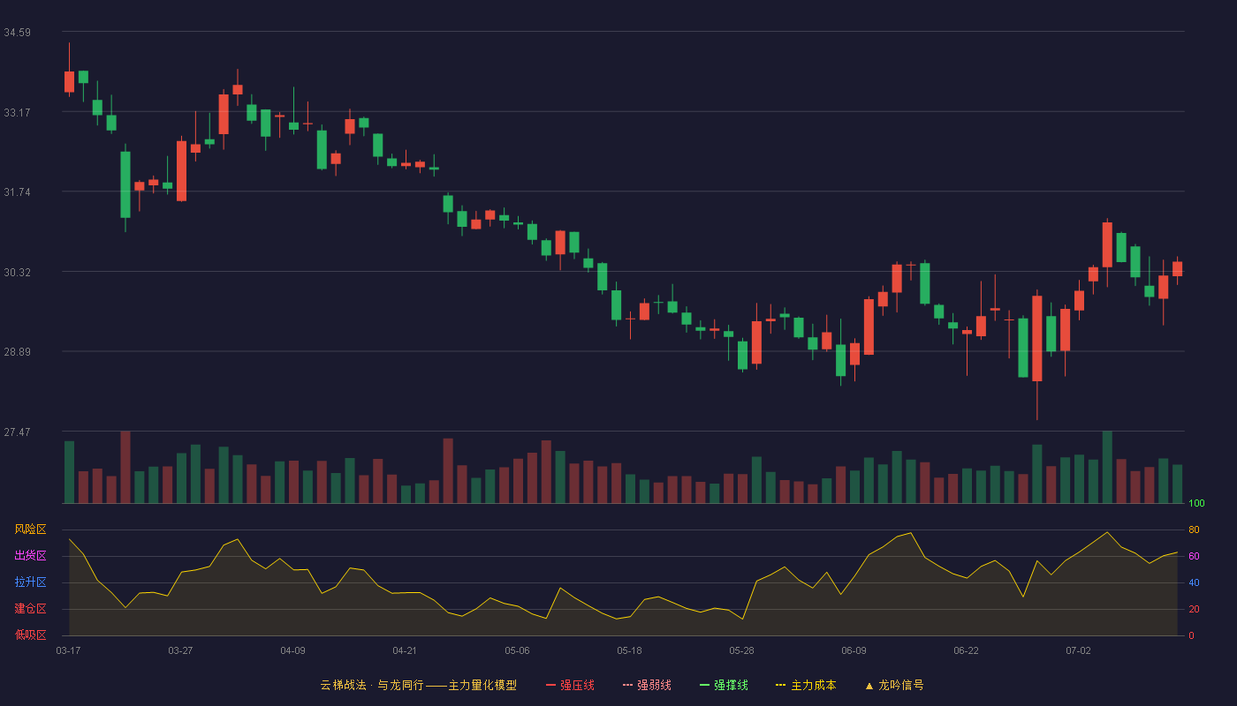The image size is (1237, 706).
Task: Toggle the 云梯战法 · 与龙同行 主力量化模型 legend
Action: click(418, 685)
